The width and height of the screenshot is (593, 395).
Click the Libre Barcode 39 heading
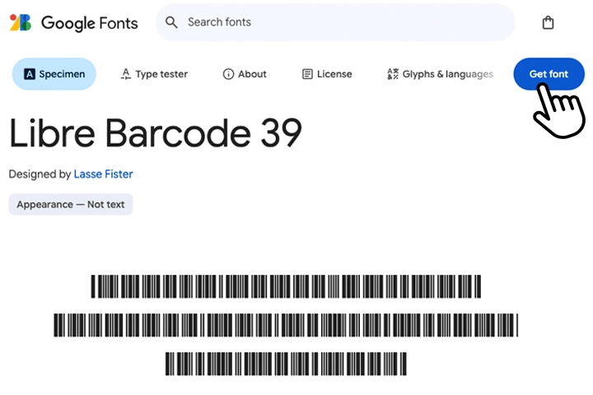156,133
